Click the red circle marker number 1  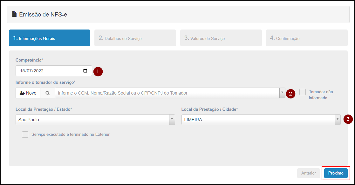click(98, 71)
